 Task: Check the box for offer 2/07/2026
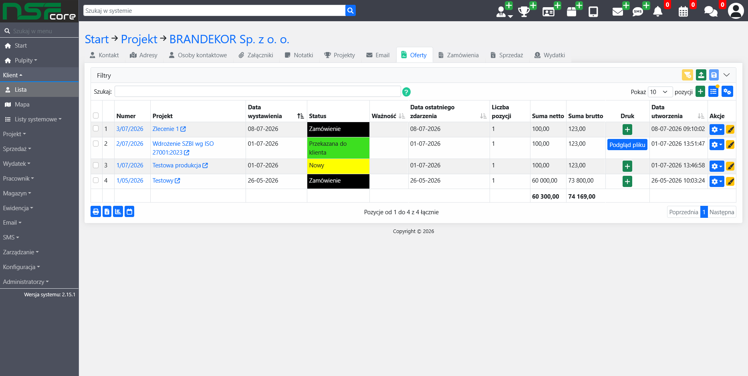pyautogui.click(x=96, y=143)
